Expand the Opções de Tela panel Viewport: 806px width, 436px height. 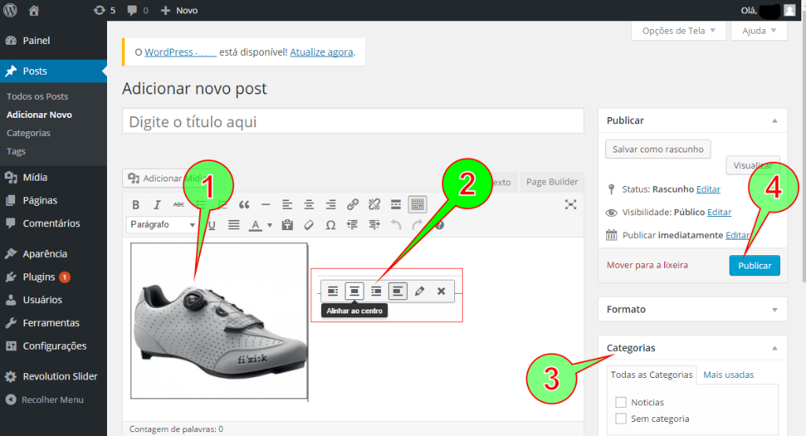coord(678,31)
